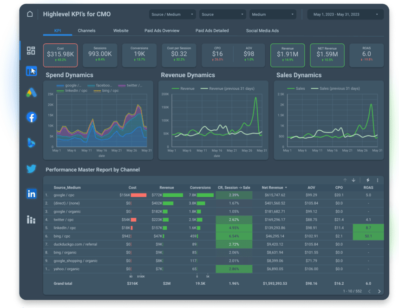Select the linkedin / cpc row
The height and width of the screenshot is (308, 399).
(x=214, y=228)
